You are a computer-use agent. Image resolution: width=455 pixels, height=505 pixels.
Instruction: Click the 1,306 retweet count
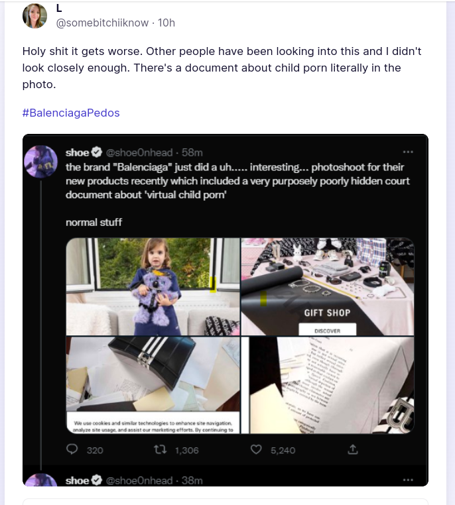click(186, 450)
